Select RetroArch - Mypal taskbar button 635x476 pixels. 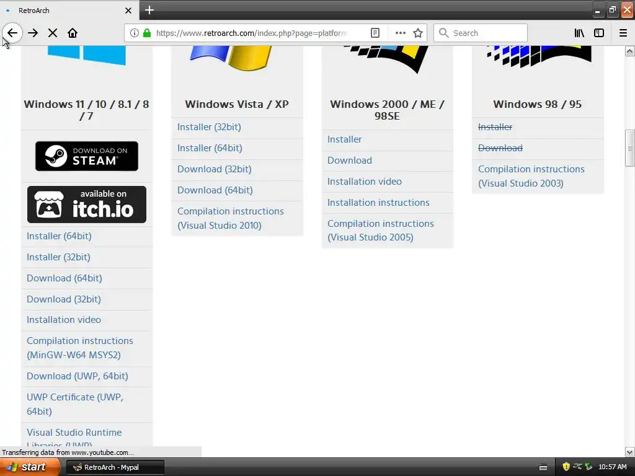click(x=115, y=467)
